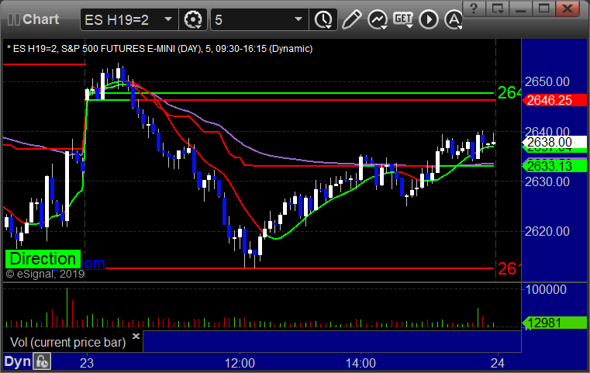Toggle the lock icon beside Dyn
Screen dimensions: 590x373
(40, 362)
